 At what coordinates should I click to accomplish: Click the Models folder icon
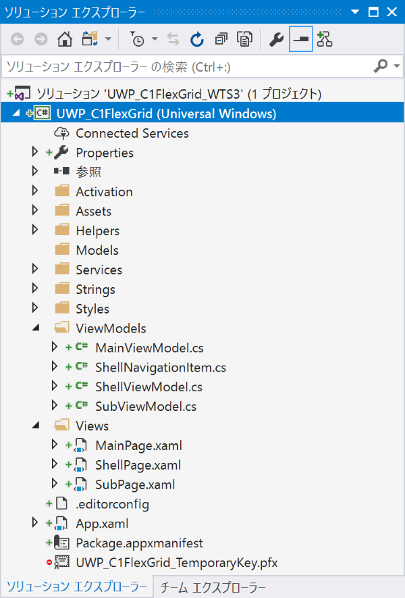click(x=62, y=249)
